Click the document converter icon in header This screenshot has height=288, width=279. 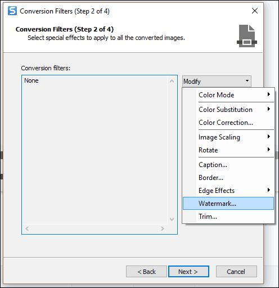[x=247, y=36]
